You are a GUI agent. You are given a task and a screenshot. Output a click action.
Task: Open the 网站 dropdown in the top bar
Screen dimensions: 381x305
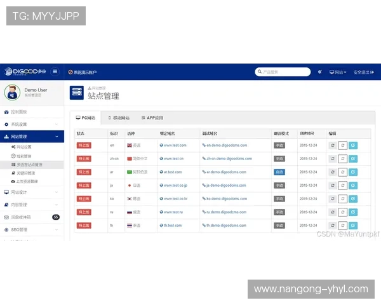[x=338, y=72]
